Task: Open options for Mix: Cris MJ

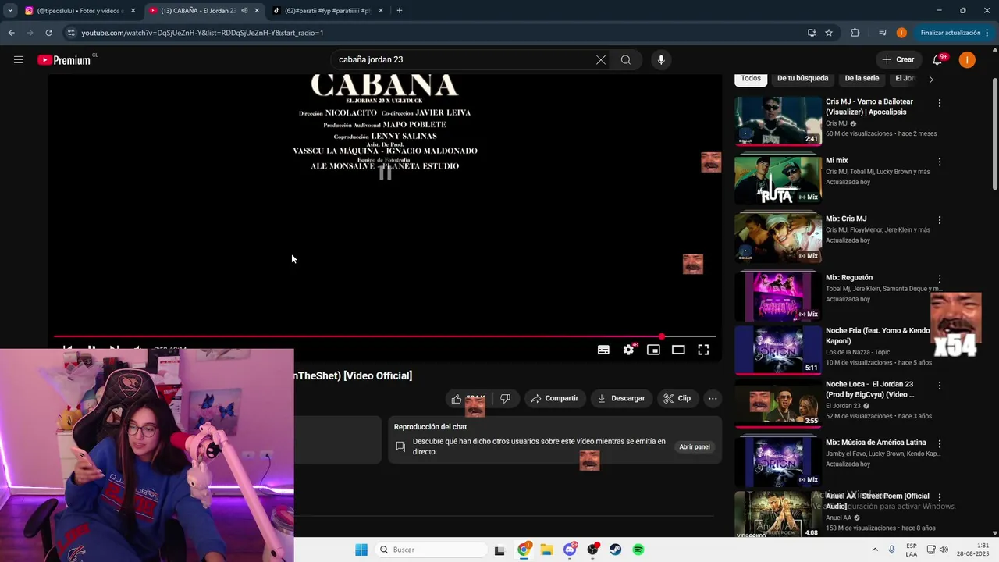Action: pos(940,220)
